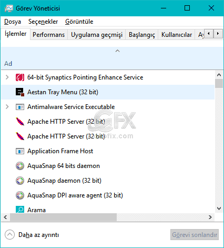
Task: Select the 64-bit Synaptics Pointing Enhance Service text
Action: 85,77
